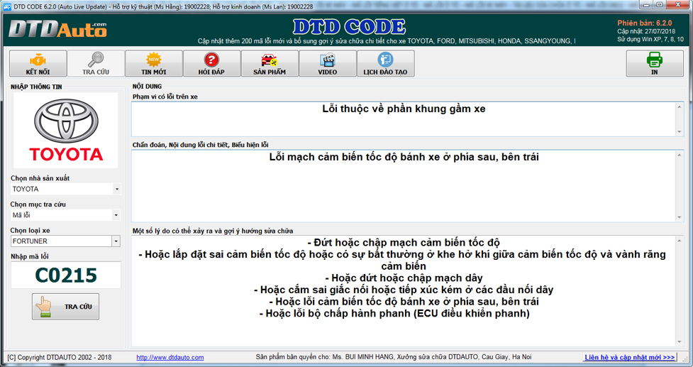Open the http://www.dtdauto.com link
693x367 pixels.
(x=170, y=357)
